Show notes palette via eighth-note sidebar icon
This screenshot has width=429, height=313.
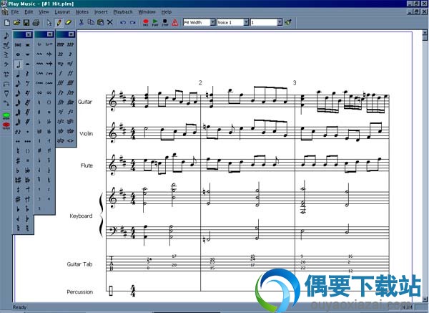pyautogui.click(x=6, y=36)
